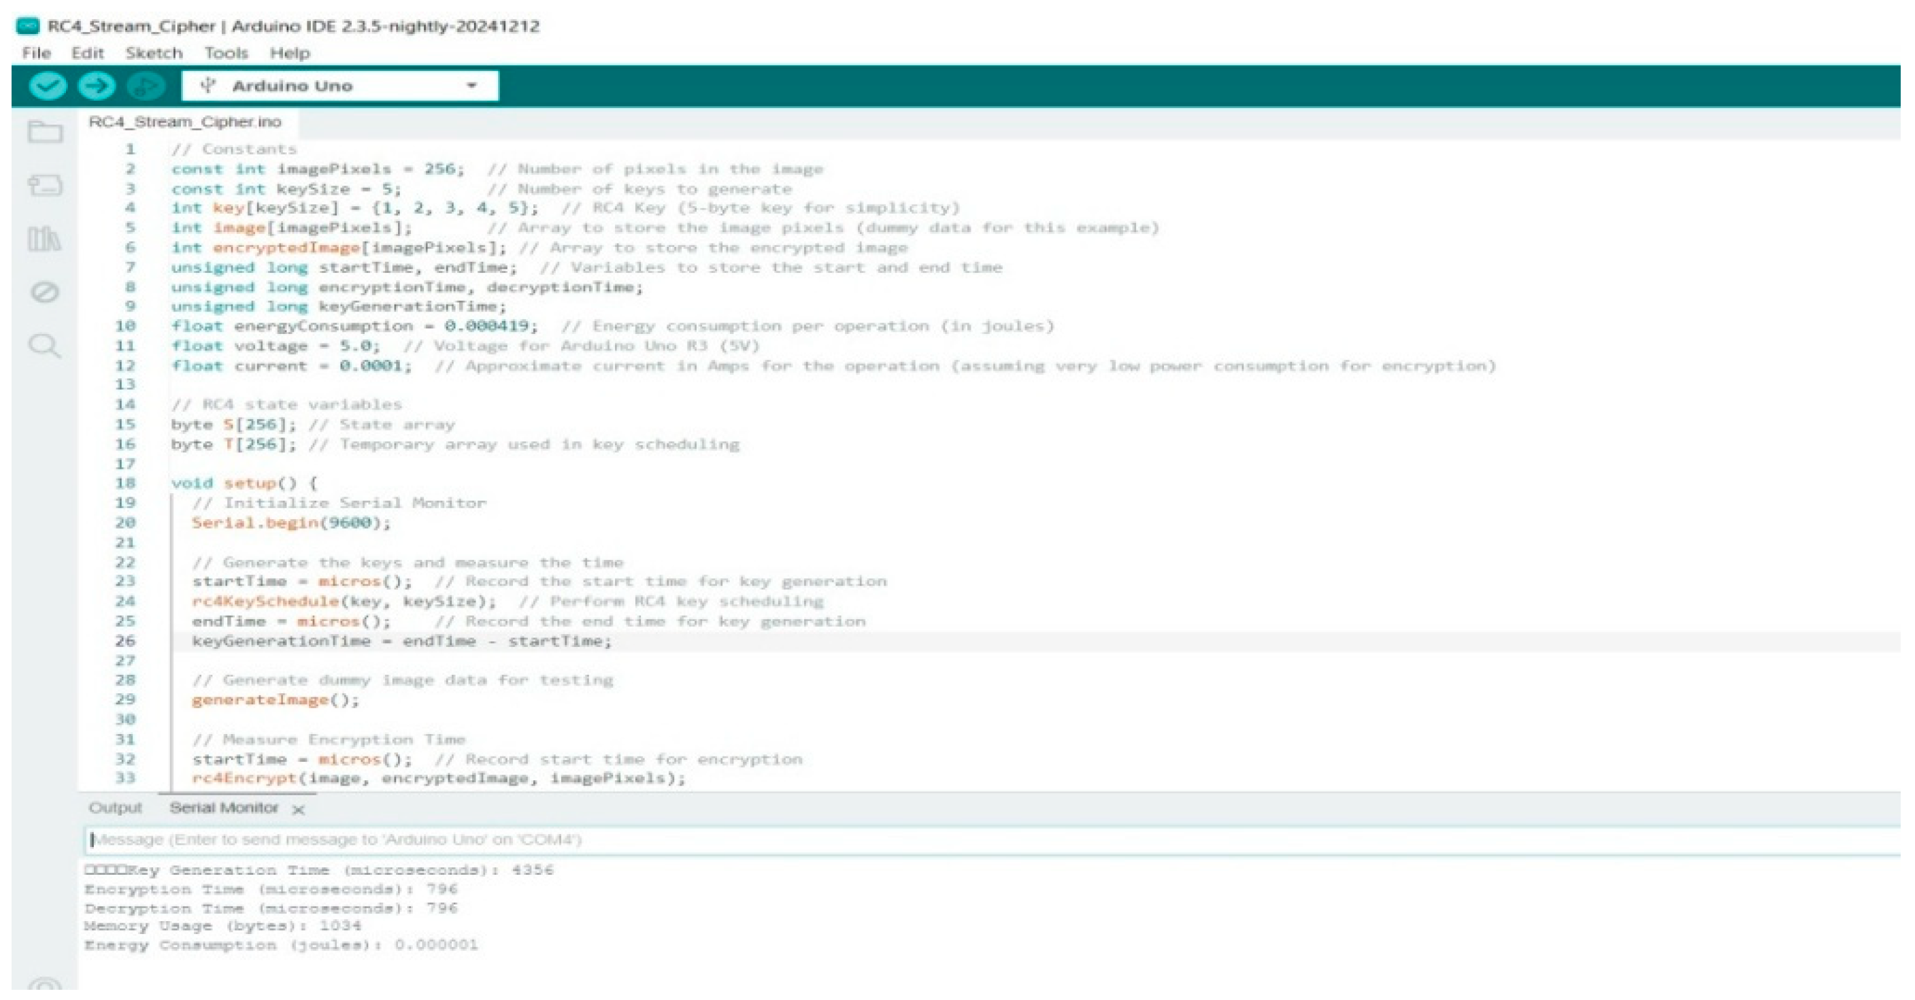Select the RC4_Stream_Cipher.ino editor tab
The image size is (1915, 1000).
point(185,122)
